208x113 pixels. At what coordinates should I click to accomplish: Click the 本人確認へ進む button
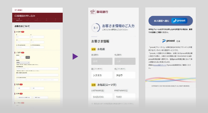pyautogui.click(x=171, y=21)
